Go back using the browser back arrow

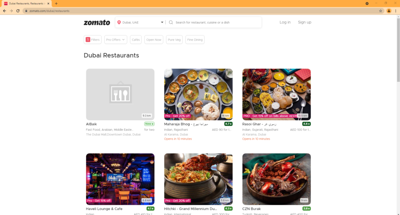(x=5, y=11)
